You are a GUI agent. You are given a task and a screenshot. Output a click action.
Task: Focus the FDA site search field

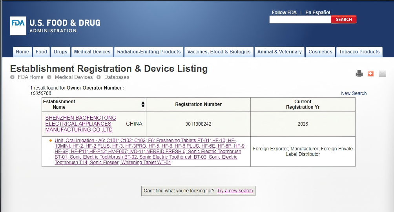[300, 19]
